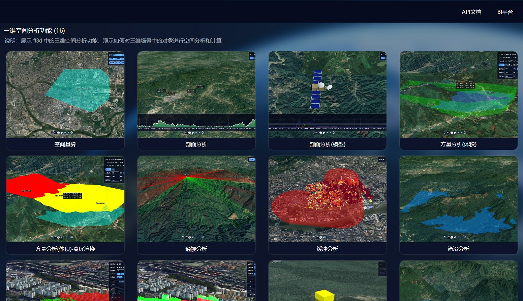The height and width of the screenshot is (301, 523).
Task: Open the API文档 link
Action: click(471, 12)
